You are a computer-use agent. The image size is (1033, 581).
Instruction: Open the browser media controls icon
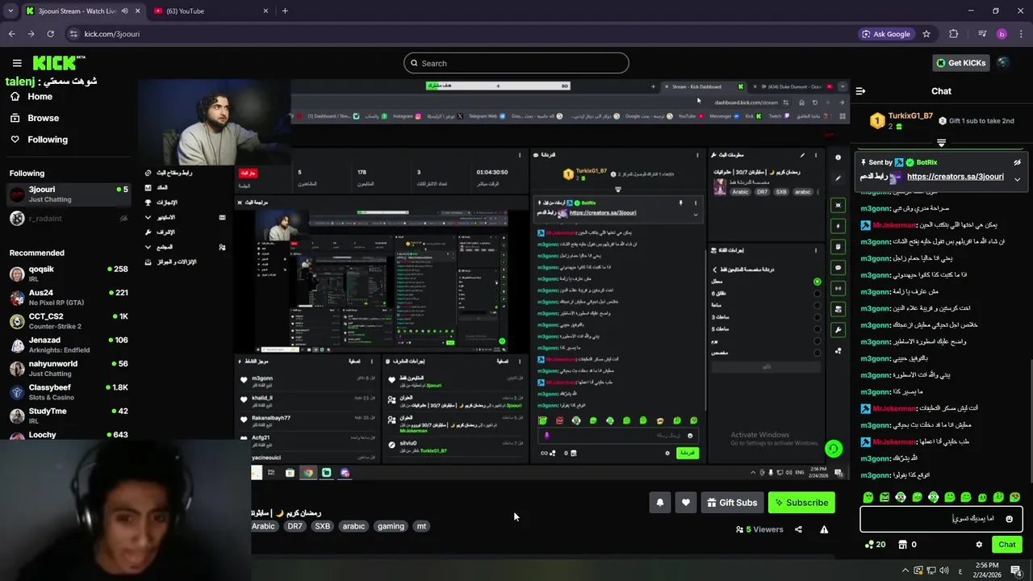click(982, 34)
